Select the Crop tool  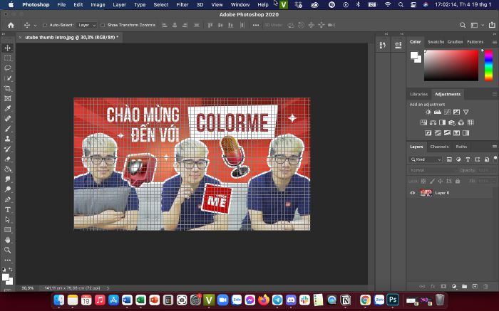[8, 88]
